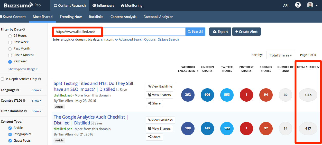
Task: Select the Past Year date filter
Action: (10, 62)
